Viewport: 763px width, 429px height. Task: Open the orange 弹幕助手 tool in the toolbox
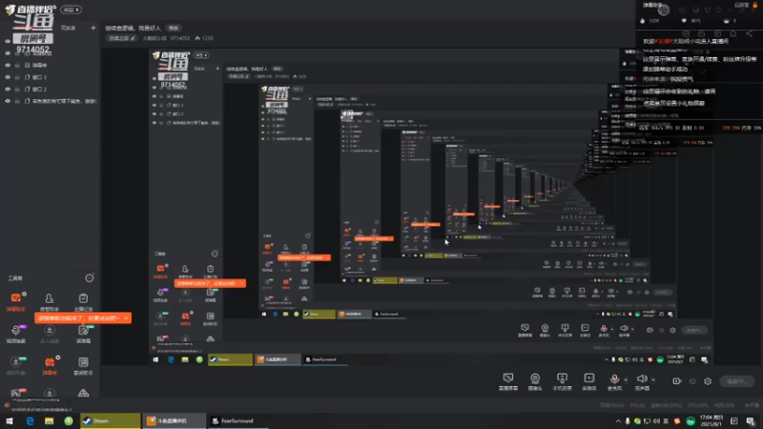[15, 301]
